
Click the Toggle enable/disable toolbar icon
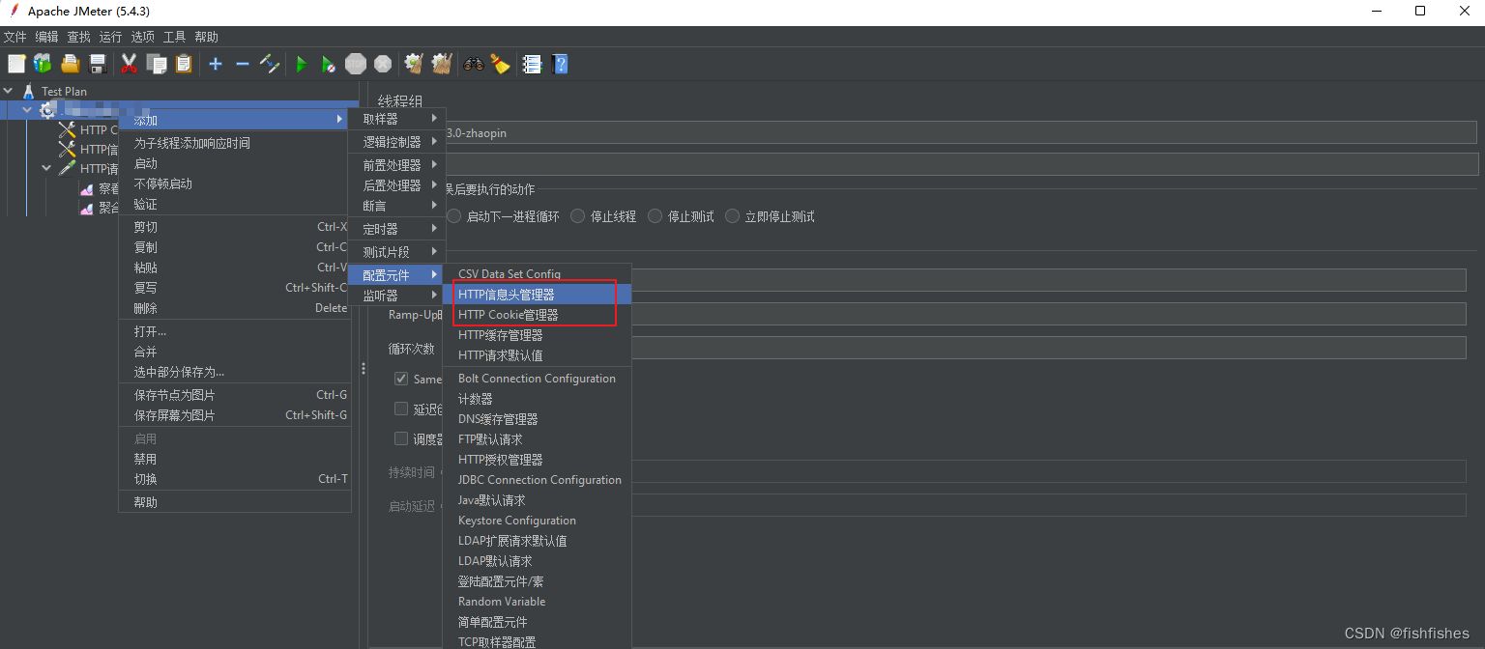pyautogui.click(x=271, y=64)
